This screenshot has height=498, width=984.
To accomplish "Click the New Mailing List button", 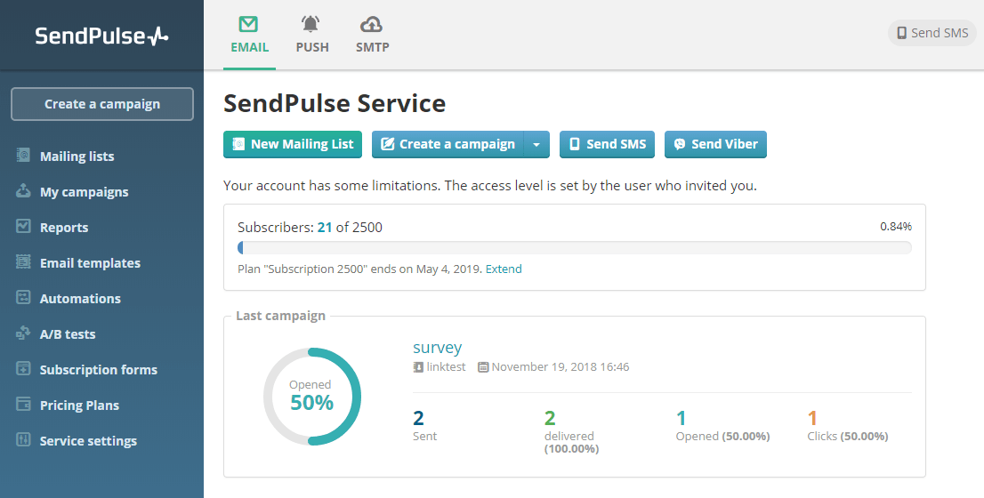I will point(293,144).
